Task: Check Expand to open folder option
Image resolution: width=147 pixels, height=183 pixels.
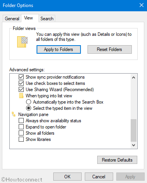Action: click(x=21, y=127)
